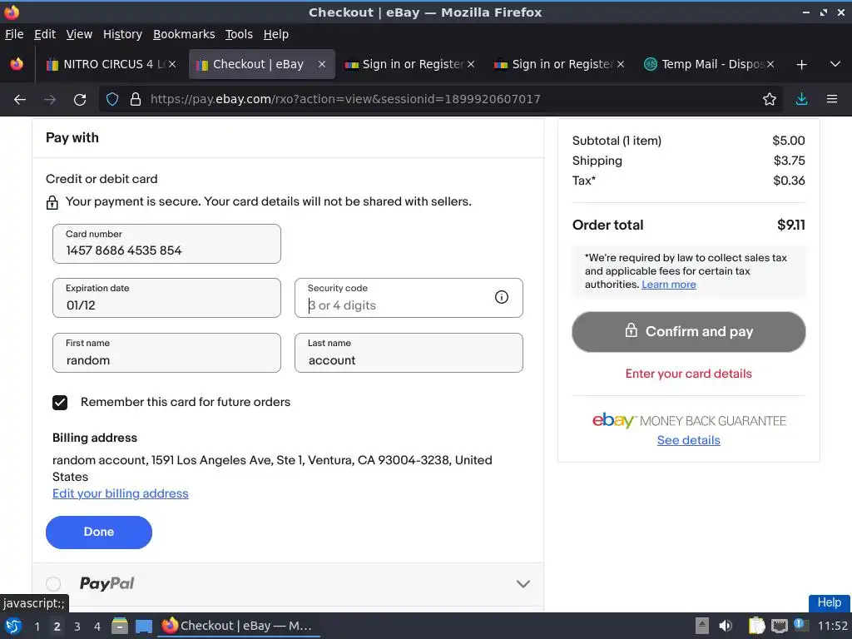Click Confirm and pay button
Viewport: 852px width, 639px height.
click(688, 331)
